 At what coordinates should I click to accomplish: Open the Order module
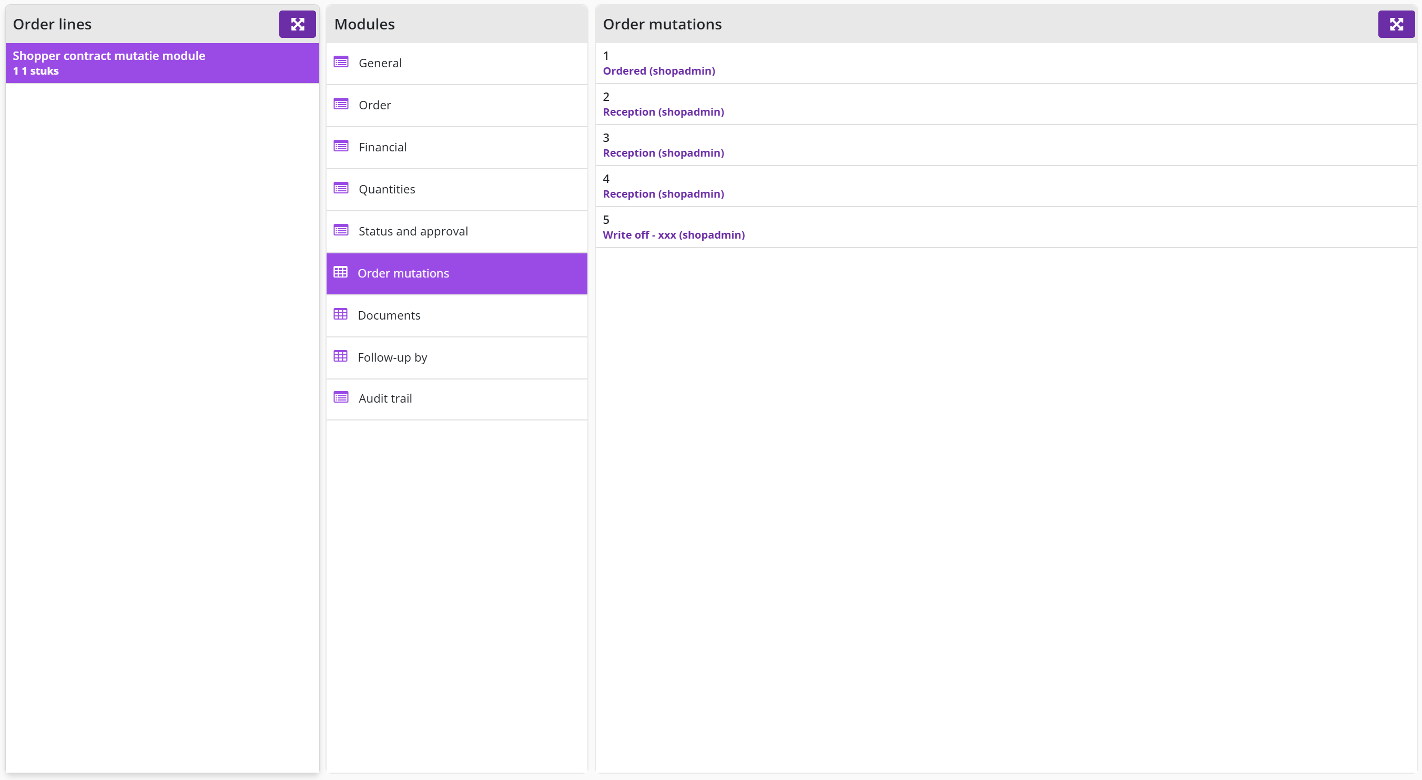[456, 105]
